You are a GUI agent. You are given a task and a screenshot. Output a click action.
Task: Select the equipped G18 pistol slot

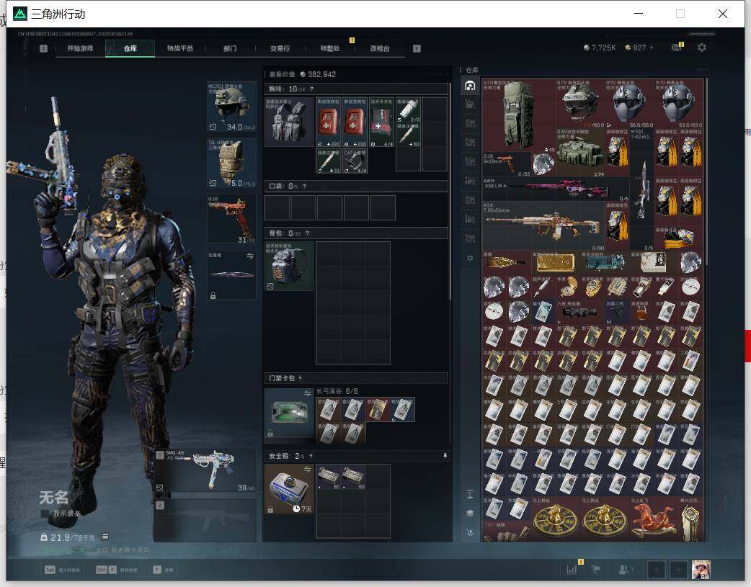231,219
